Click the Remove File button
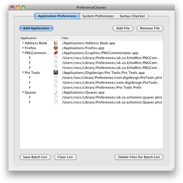This screenshot has width=183, height=183. tap(150, 28)
